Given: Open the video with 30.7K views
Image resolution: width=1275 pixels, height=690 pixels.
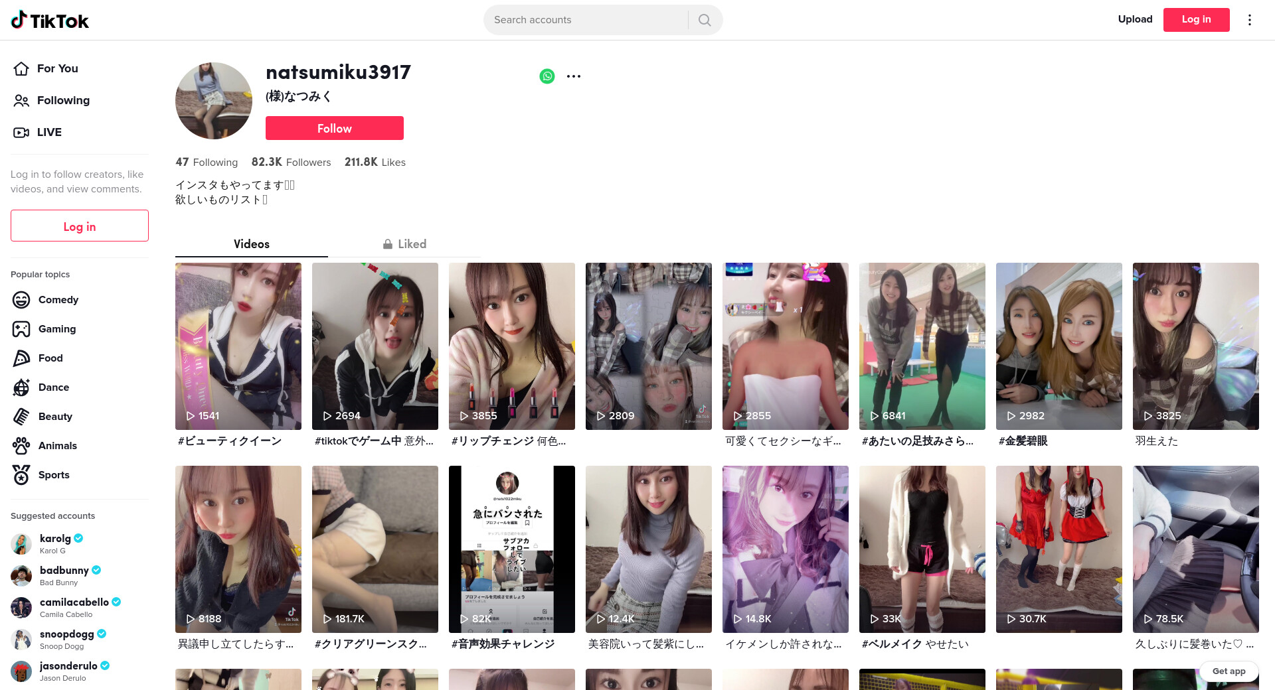Looking at the screenshot, I should [x=1059, y=549].
